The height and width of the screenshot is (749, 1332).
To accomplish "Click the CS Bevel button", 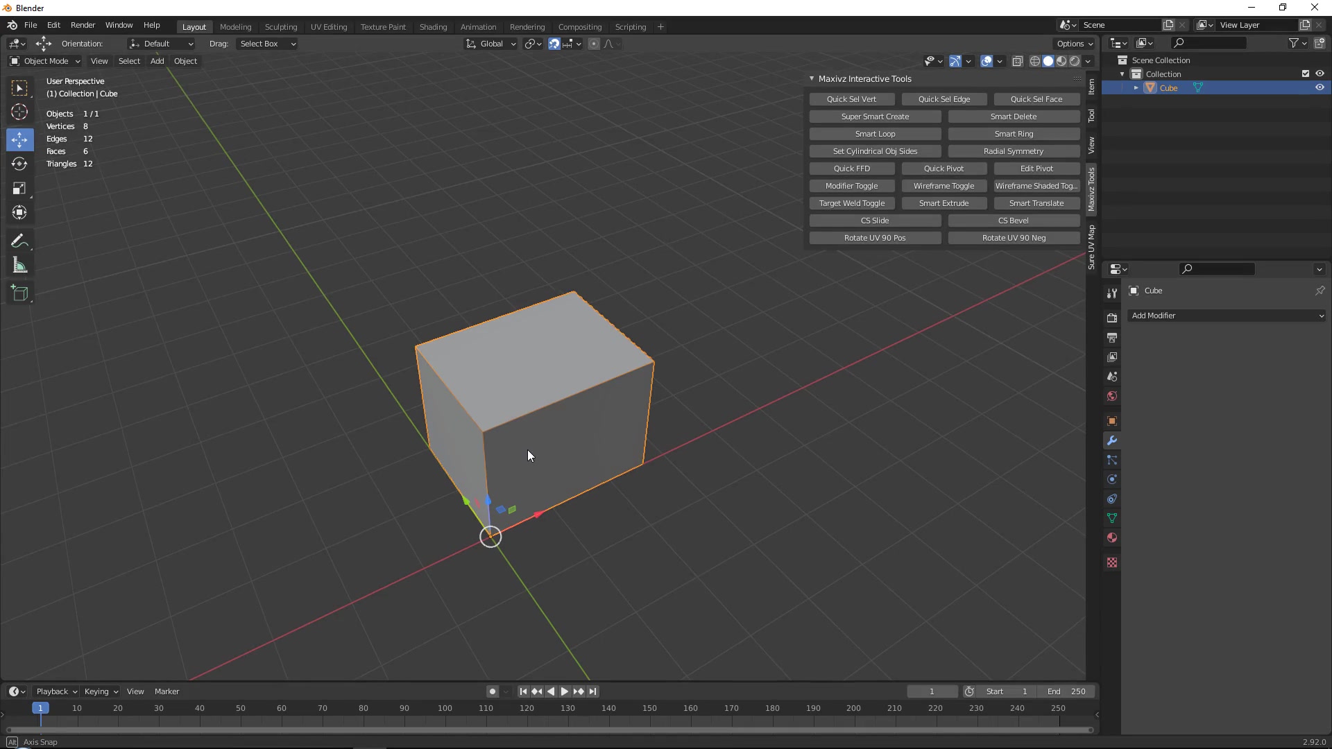I will tap(1014, 221).
